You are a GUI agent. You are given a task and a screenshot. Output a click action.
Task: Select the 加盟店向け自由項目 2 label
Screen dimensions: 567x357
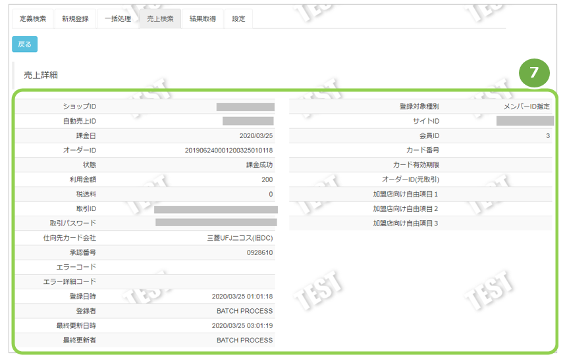coord(406,208)
